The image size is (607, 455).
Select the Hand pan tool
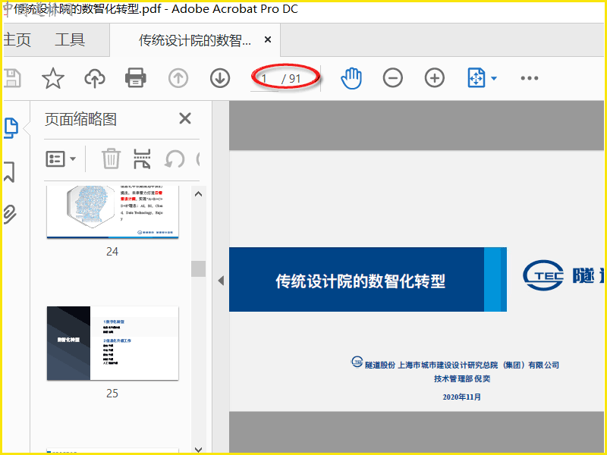pos(351,78)
